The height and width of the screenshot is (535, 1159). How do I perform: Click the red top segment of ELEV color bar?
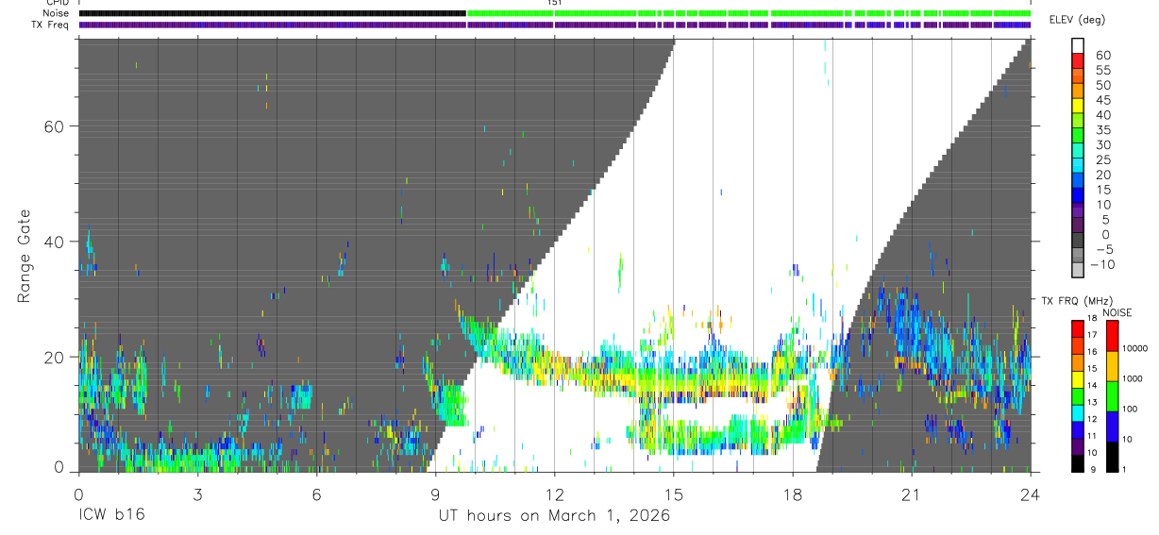1080,62
